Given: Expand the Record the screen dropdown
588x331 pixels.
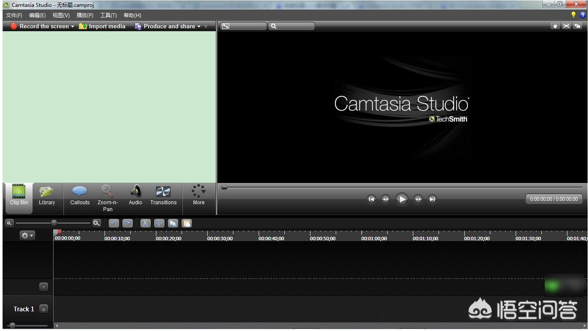Looking at the screenshot, I should coord(72,27).
